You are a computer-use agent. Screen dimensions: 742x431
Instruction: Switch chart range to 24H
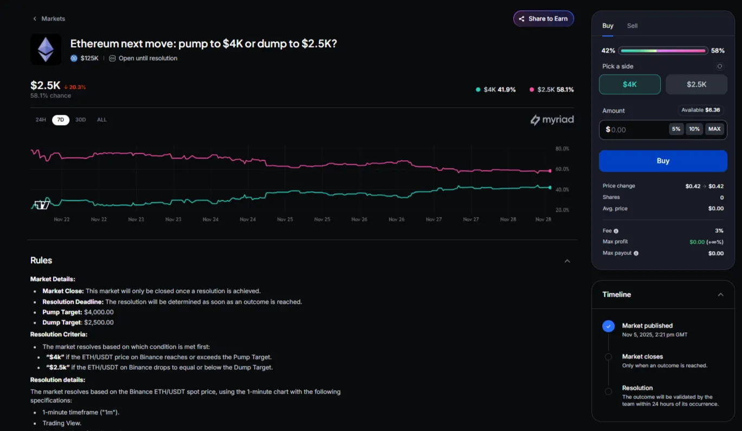coord(41,120)
